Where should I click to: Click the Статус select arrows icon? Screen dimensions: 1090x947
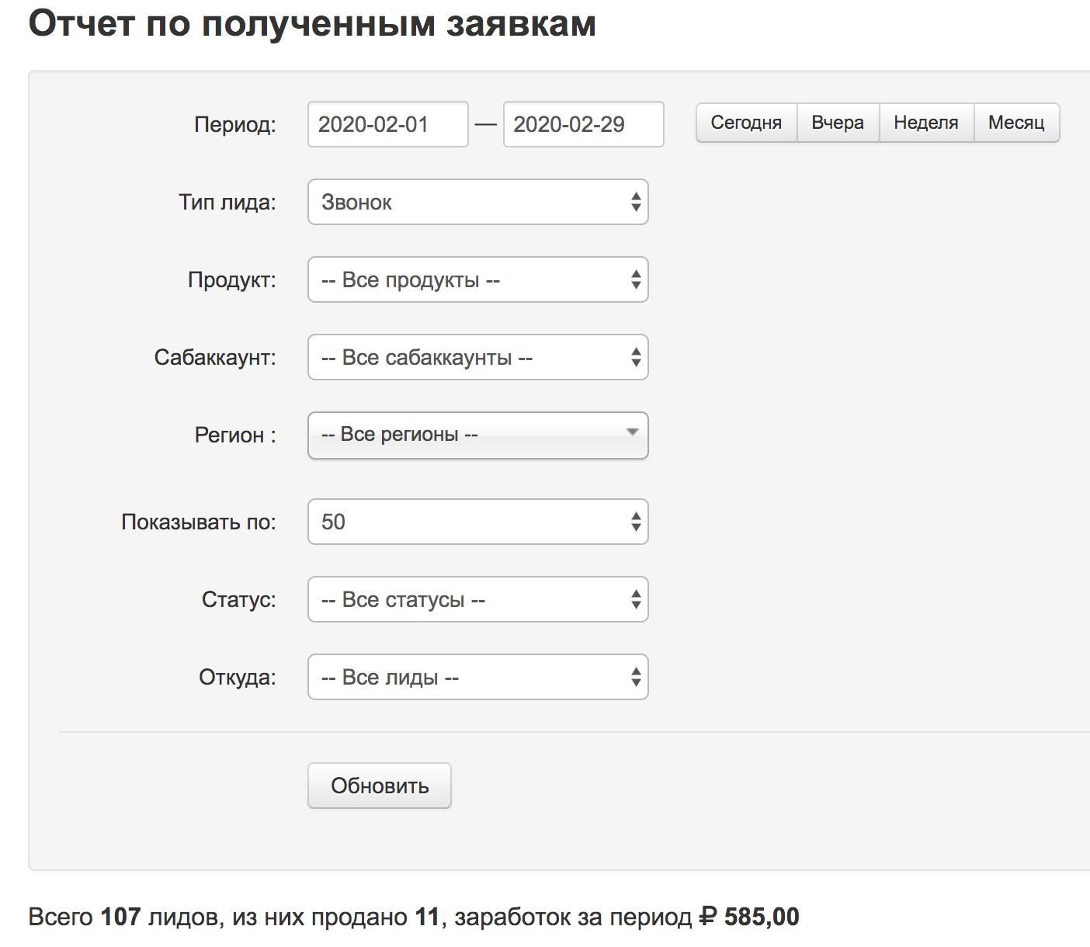(636, 599)
